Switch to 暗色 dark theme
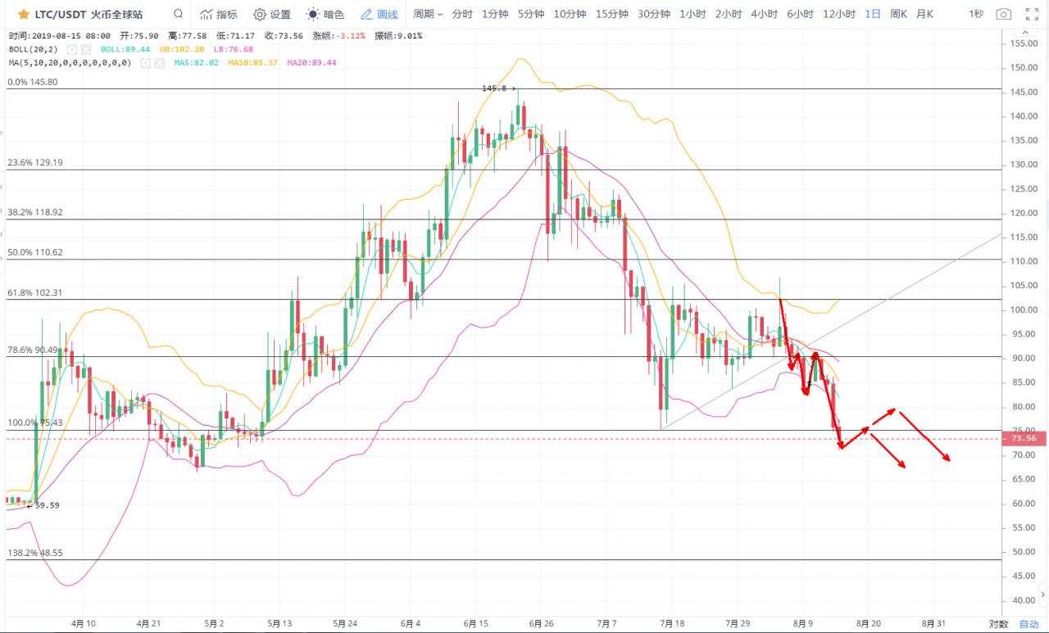The height and width of the screenshot is (633, 1049). tap(325, 14)
